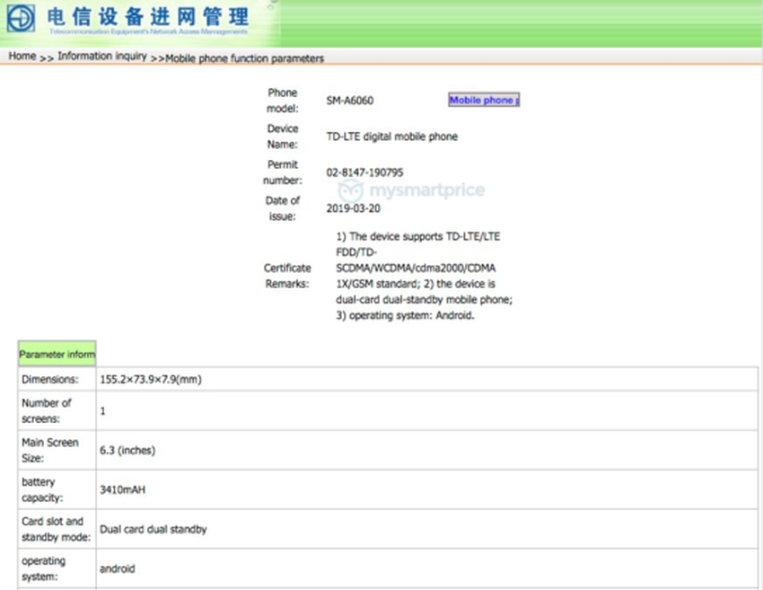The image size is (763, 590).
Task: Click the 3410mAH battery capacity value
Action: (x=125, y=490)
